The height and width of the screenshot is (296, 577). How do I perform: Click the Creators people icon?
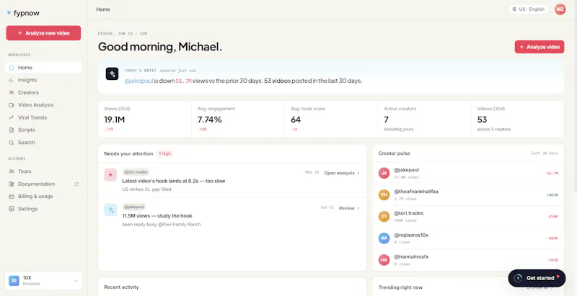click(x=12, y=93)
